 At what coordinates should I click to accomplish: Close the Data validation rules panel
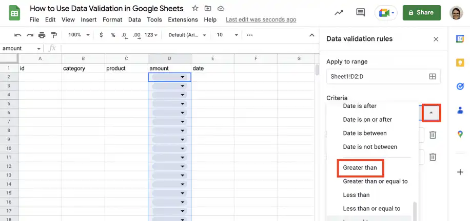[x=436, y=39]
